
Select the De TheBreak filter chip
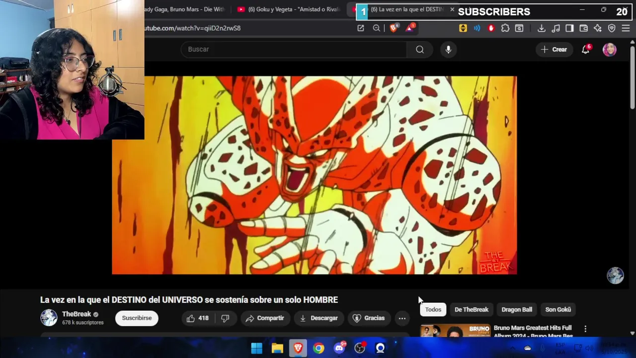tap(472, 309)
